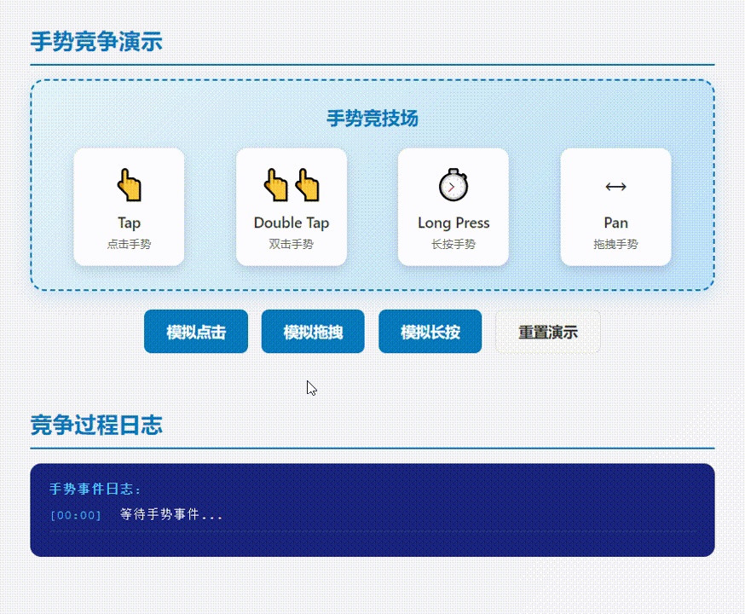
Task: Select the Pan card title
Action: click(615, 223)
